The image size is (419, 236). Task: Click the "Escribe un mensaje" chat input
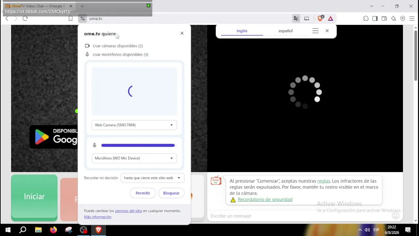tap(300, 216)
